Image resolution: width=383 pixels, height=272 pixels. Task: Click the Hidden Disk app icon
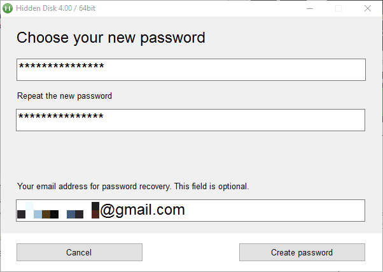(x=9, y=8)
